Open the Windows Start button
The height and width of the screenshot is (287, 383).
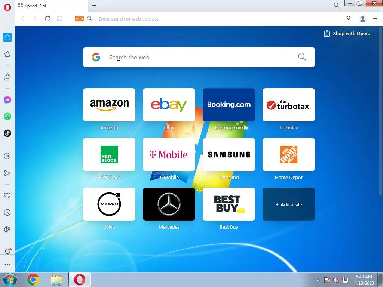tap(10, 280)
